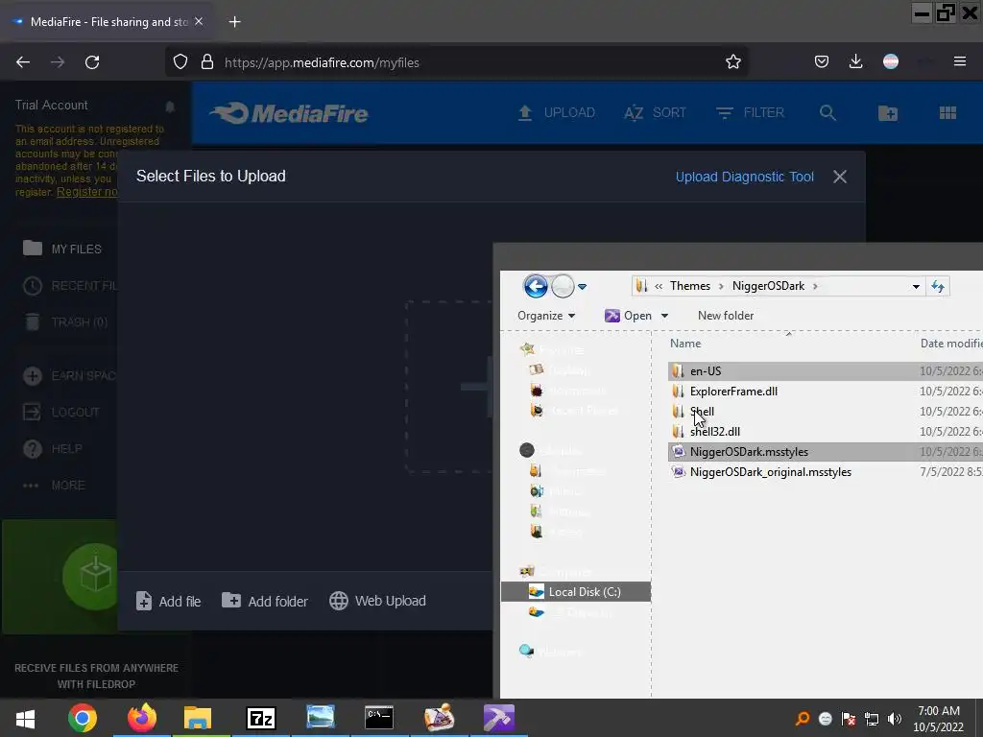This screenshot has height=737, width=983.
Task: Click the MediaFire logo
Action: (x=289, y=113)
